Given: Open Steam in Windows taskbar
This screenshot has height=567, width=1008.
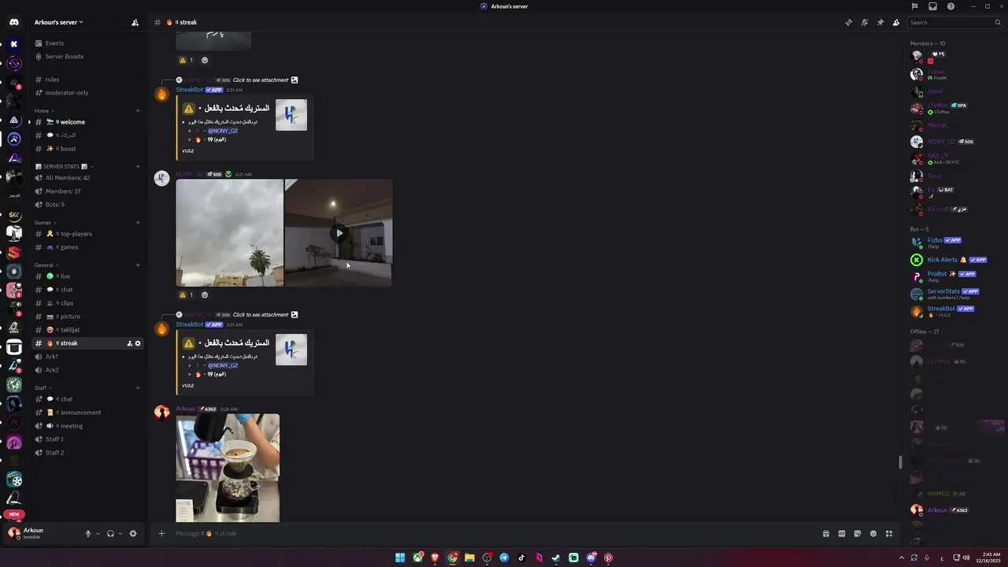Looking at the screenshot, I should [x=556, y=558].
